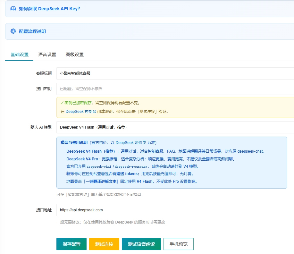Click the 默认 AI 模型 label
The width and height of the screenshot is (294, 254).
pyautogui.click(x=41, y=127)
